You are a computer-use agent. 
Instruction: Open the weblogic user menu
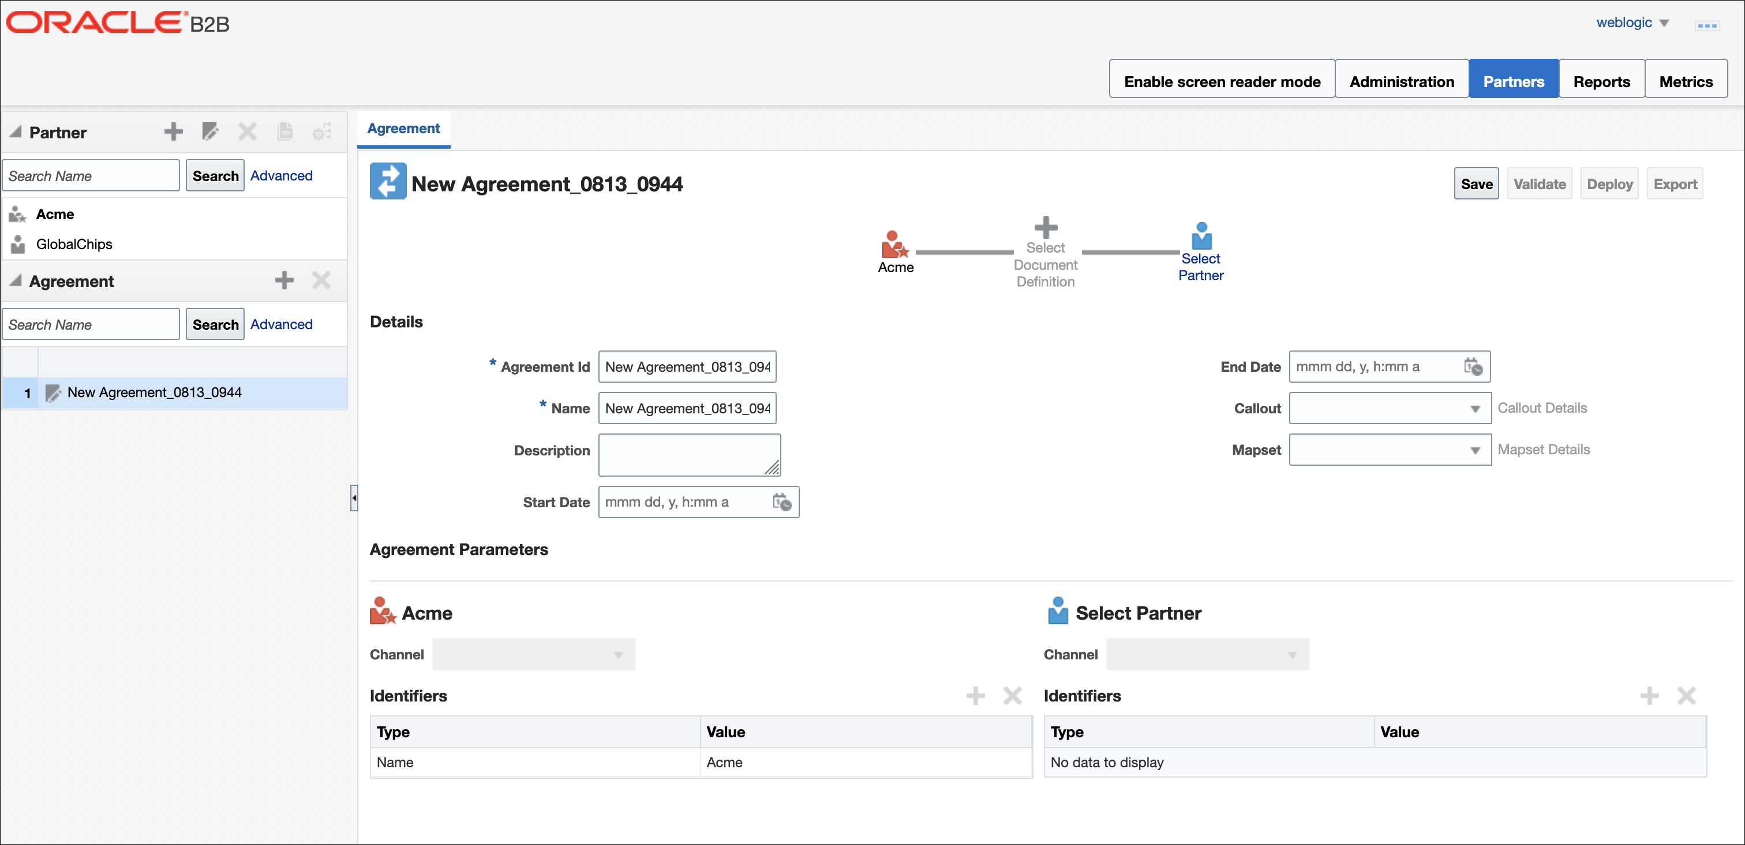point(1632,22)
